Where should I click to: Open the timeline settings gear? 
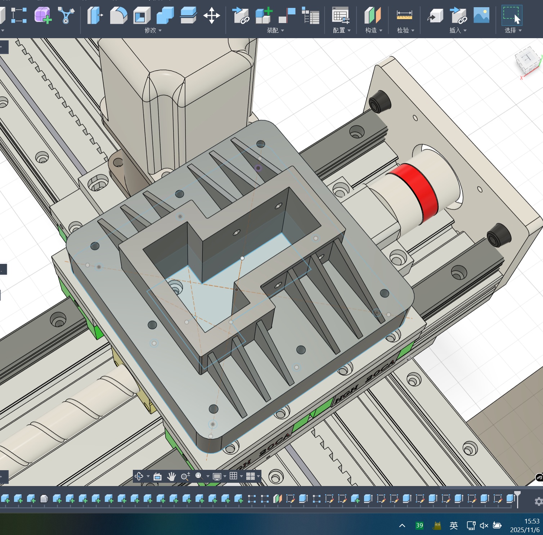pyautogui.click(x=538, y=502)
